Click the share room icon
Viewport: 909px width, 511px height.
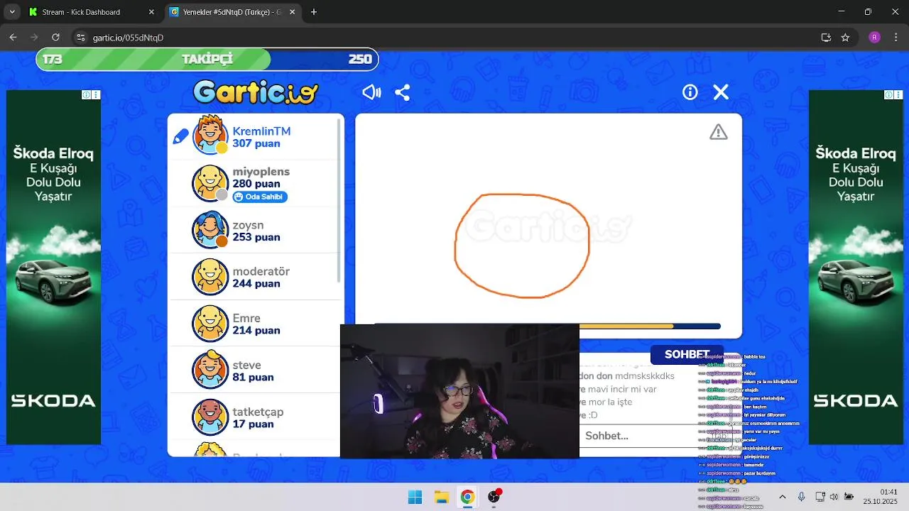(403, 92)
